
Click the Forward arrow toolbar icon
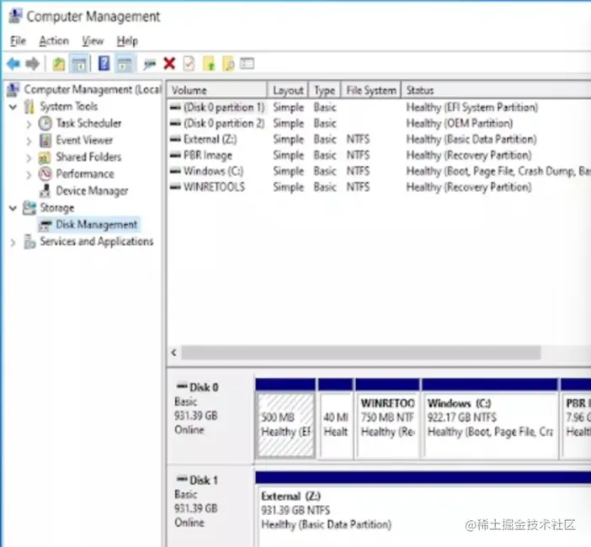pos(32,64)
